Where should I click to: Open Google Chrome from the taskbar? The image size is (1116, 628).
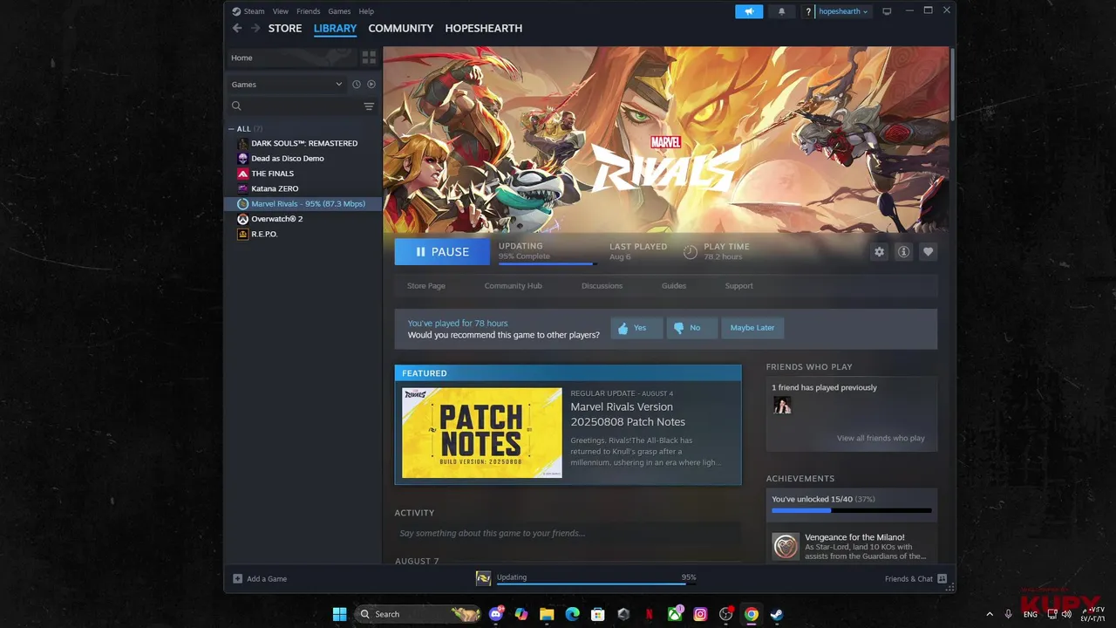point(751,614)
